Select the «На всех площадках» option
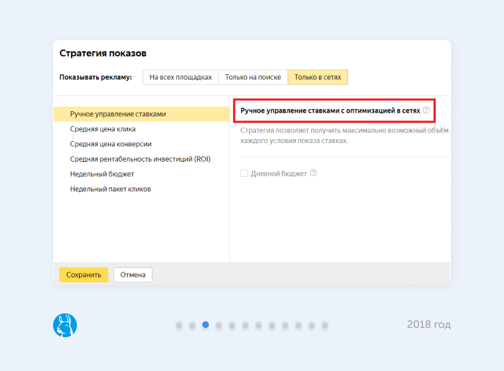Image resolution: width=504 pixels, height=371 pixels. point(180,77)
